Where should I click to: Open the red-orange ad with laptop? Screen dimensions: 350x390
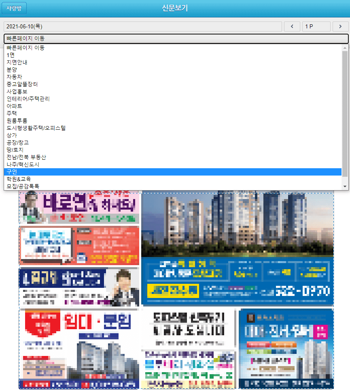79,246
